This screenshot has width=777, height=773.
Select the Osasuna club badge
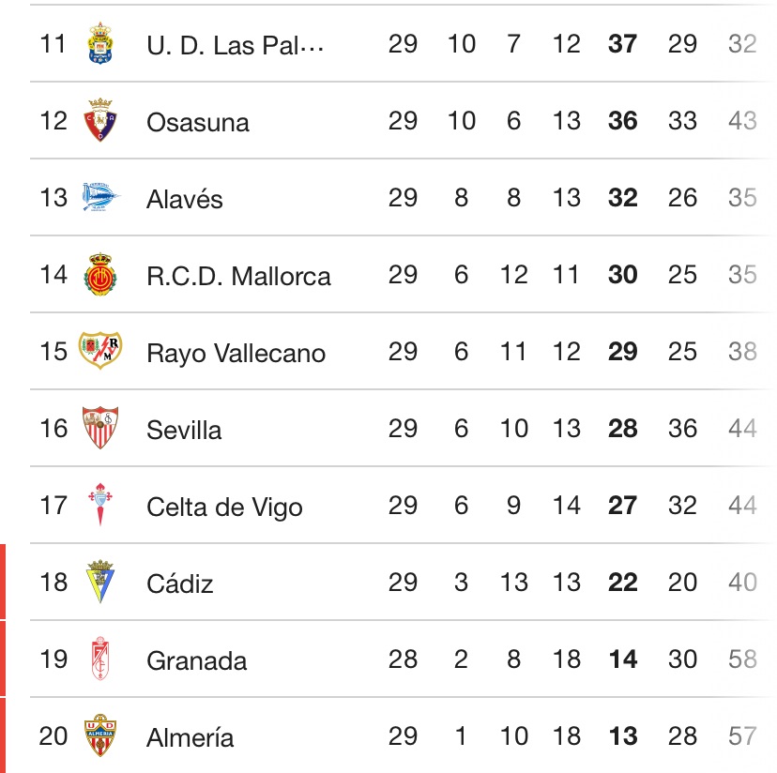coord(99,120)
